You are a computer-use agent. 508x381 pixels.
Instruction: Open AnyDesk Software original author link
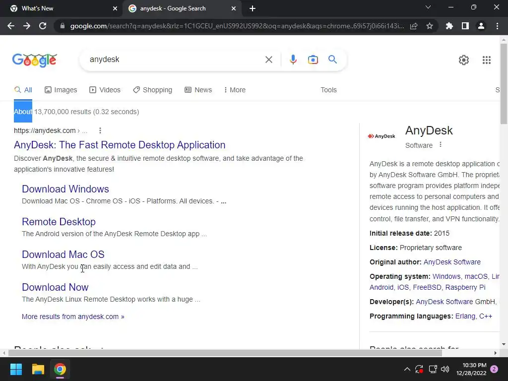tap(452, 262)
